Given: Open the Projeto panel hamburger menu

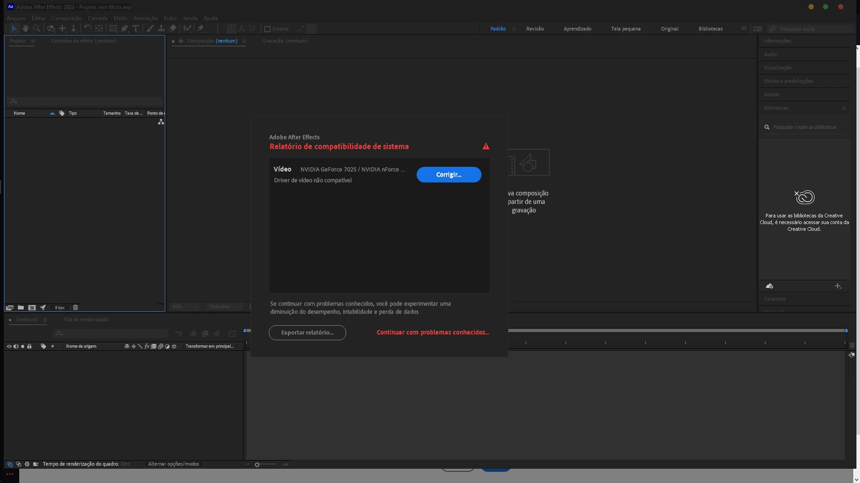Looking at the screenshot, I should (32, 41).
